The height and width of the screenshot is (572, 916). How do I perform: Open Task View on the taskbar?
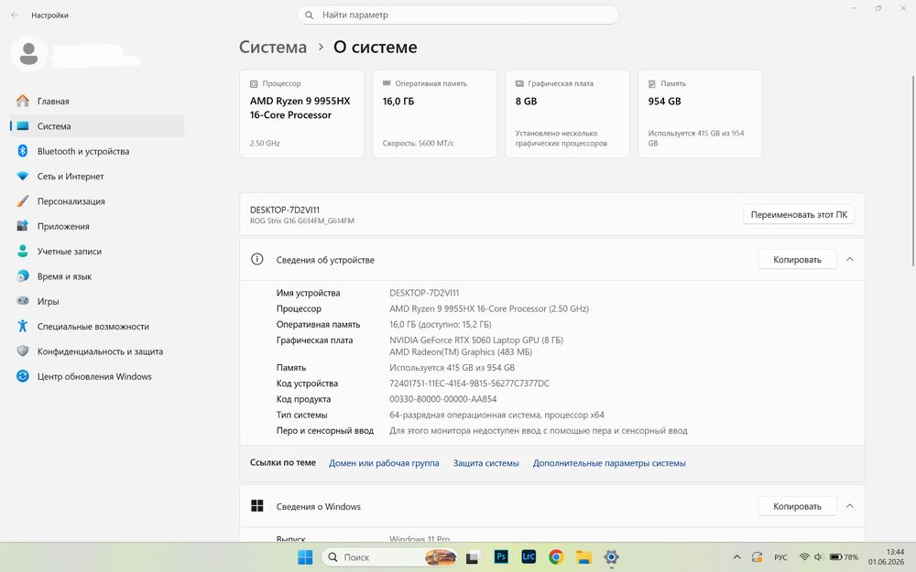click(473, 557)
